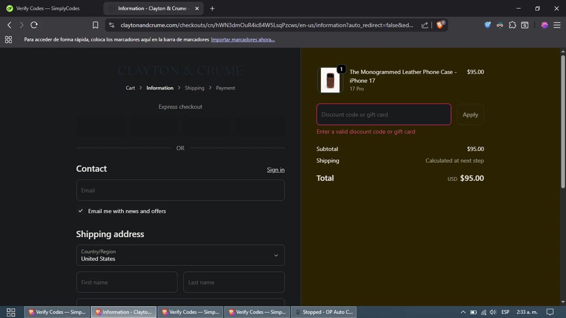
Task: Click the Information breadcrumb step
Action: point(160,88)
